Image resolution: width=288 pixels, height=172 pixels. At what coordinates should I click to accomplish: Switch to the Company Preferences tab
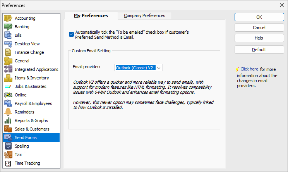click(x=144, y=16)
